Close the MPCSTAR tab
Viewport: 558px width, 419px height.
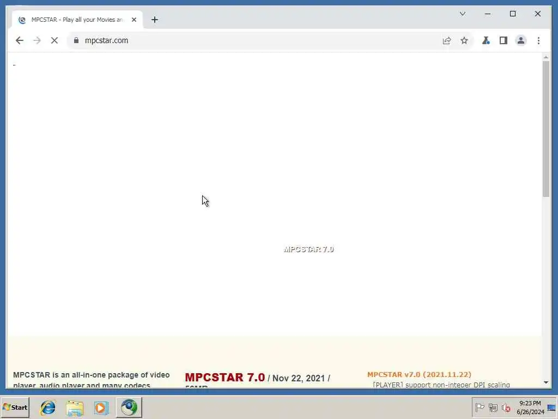(x=134, y=20)
